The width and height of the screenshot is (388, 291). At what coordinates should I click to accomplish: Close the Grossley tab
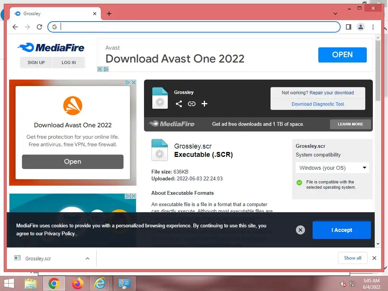point(94,14)
